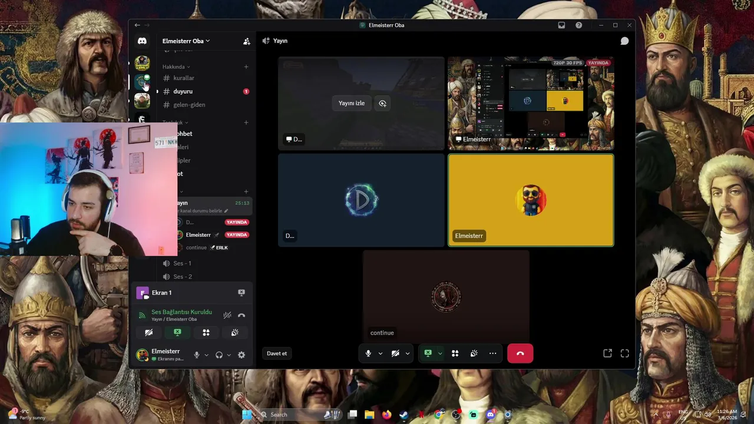Image resolution: width=754 pixels, height=424 pixels.
Task: Open the invite people icon beside server name
Action: [246, 41]
